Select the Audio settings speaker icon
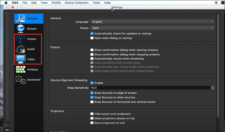 21,49
